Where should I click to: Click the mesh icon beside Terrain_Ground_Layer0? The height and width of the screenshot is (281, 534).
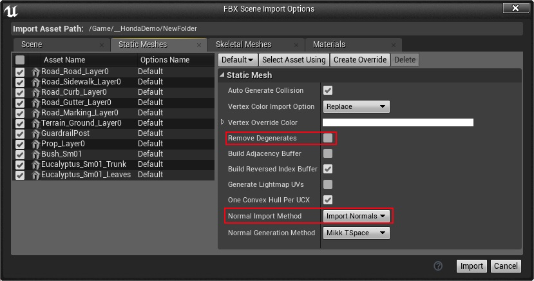(x=35, y=123)
